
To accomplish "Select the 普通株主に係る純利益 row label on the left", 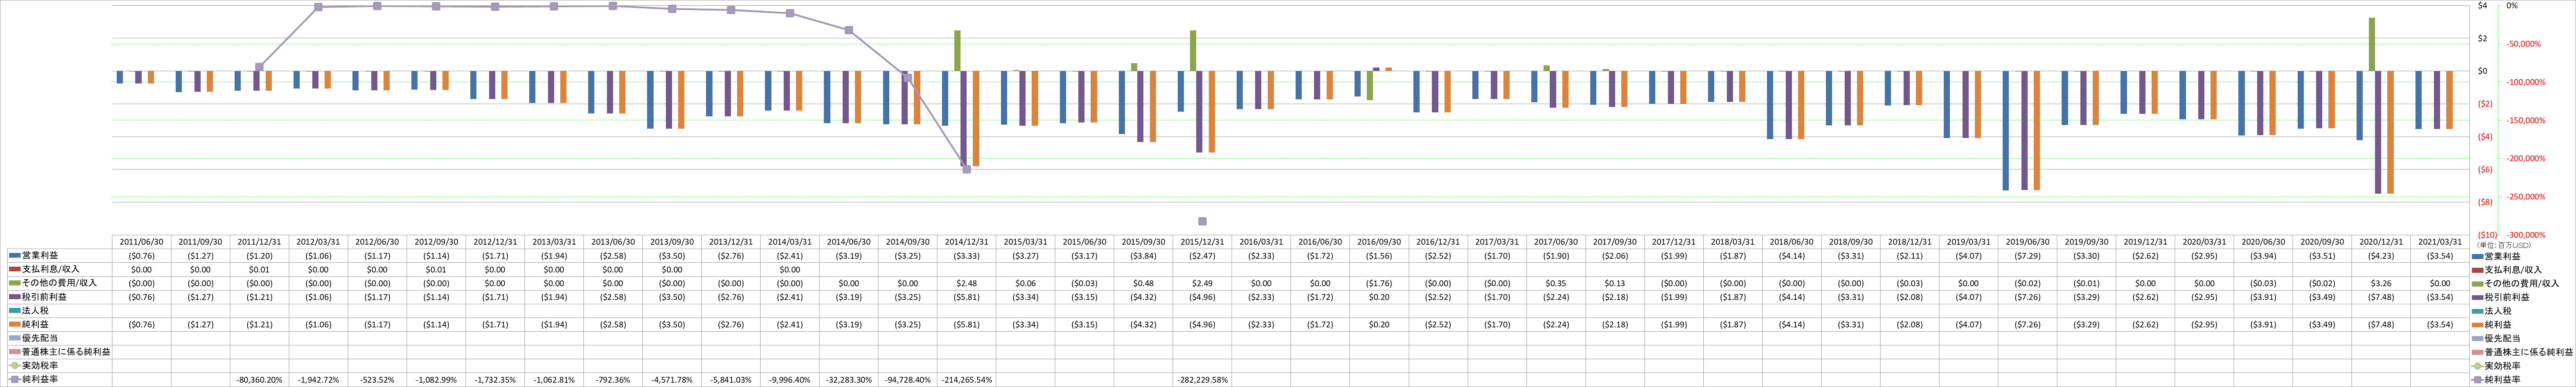I will (x=66, y=352).
